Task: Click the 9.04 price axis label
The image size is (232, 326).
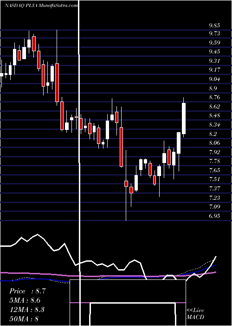Action: 214,79
